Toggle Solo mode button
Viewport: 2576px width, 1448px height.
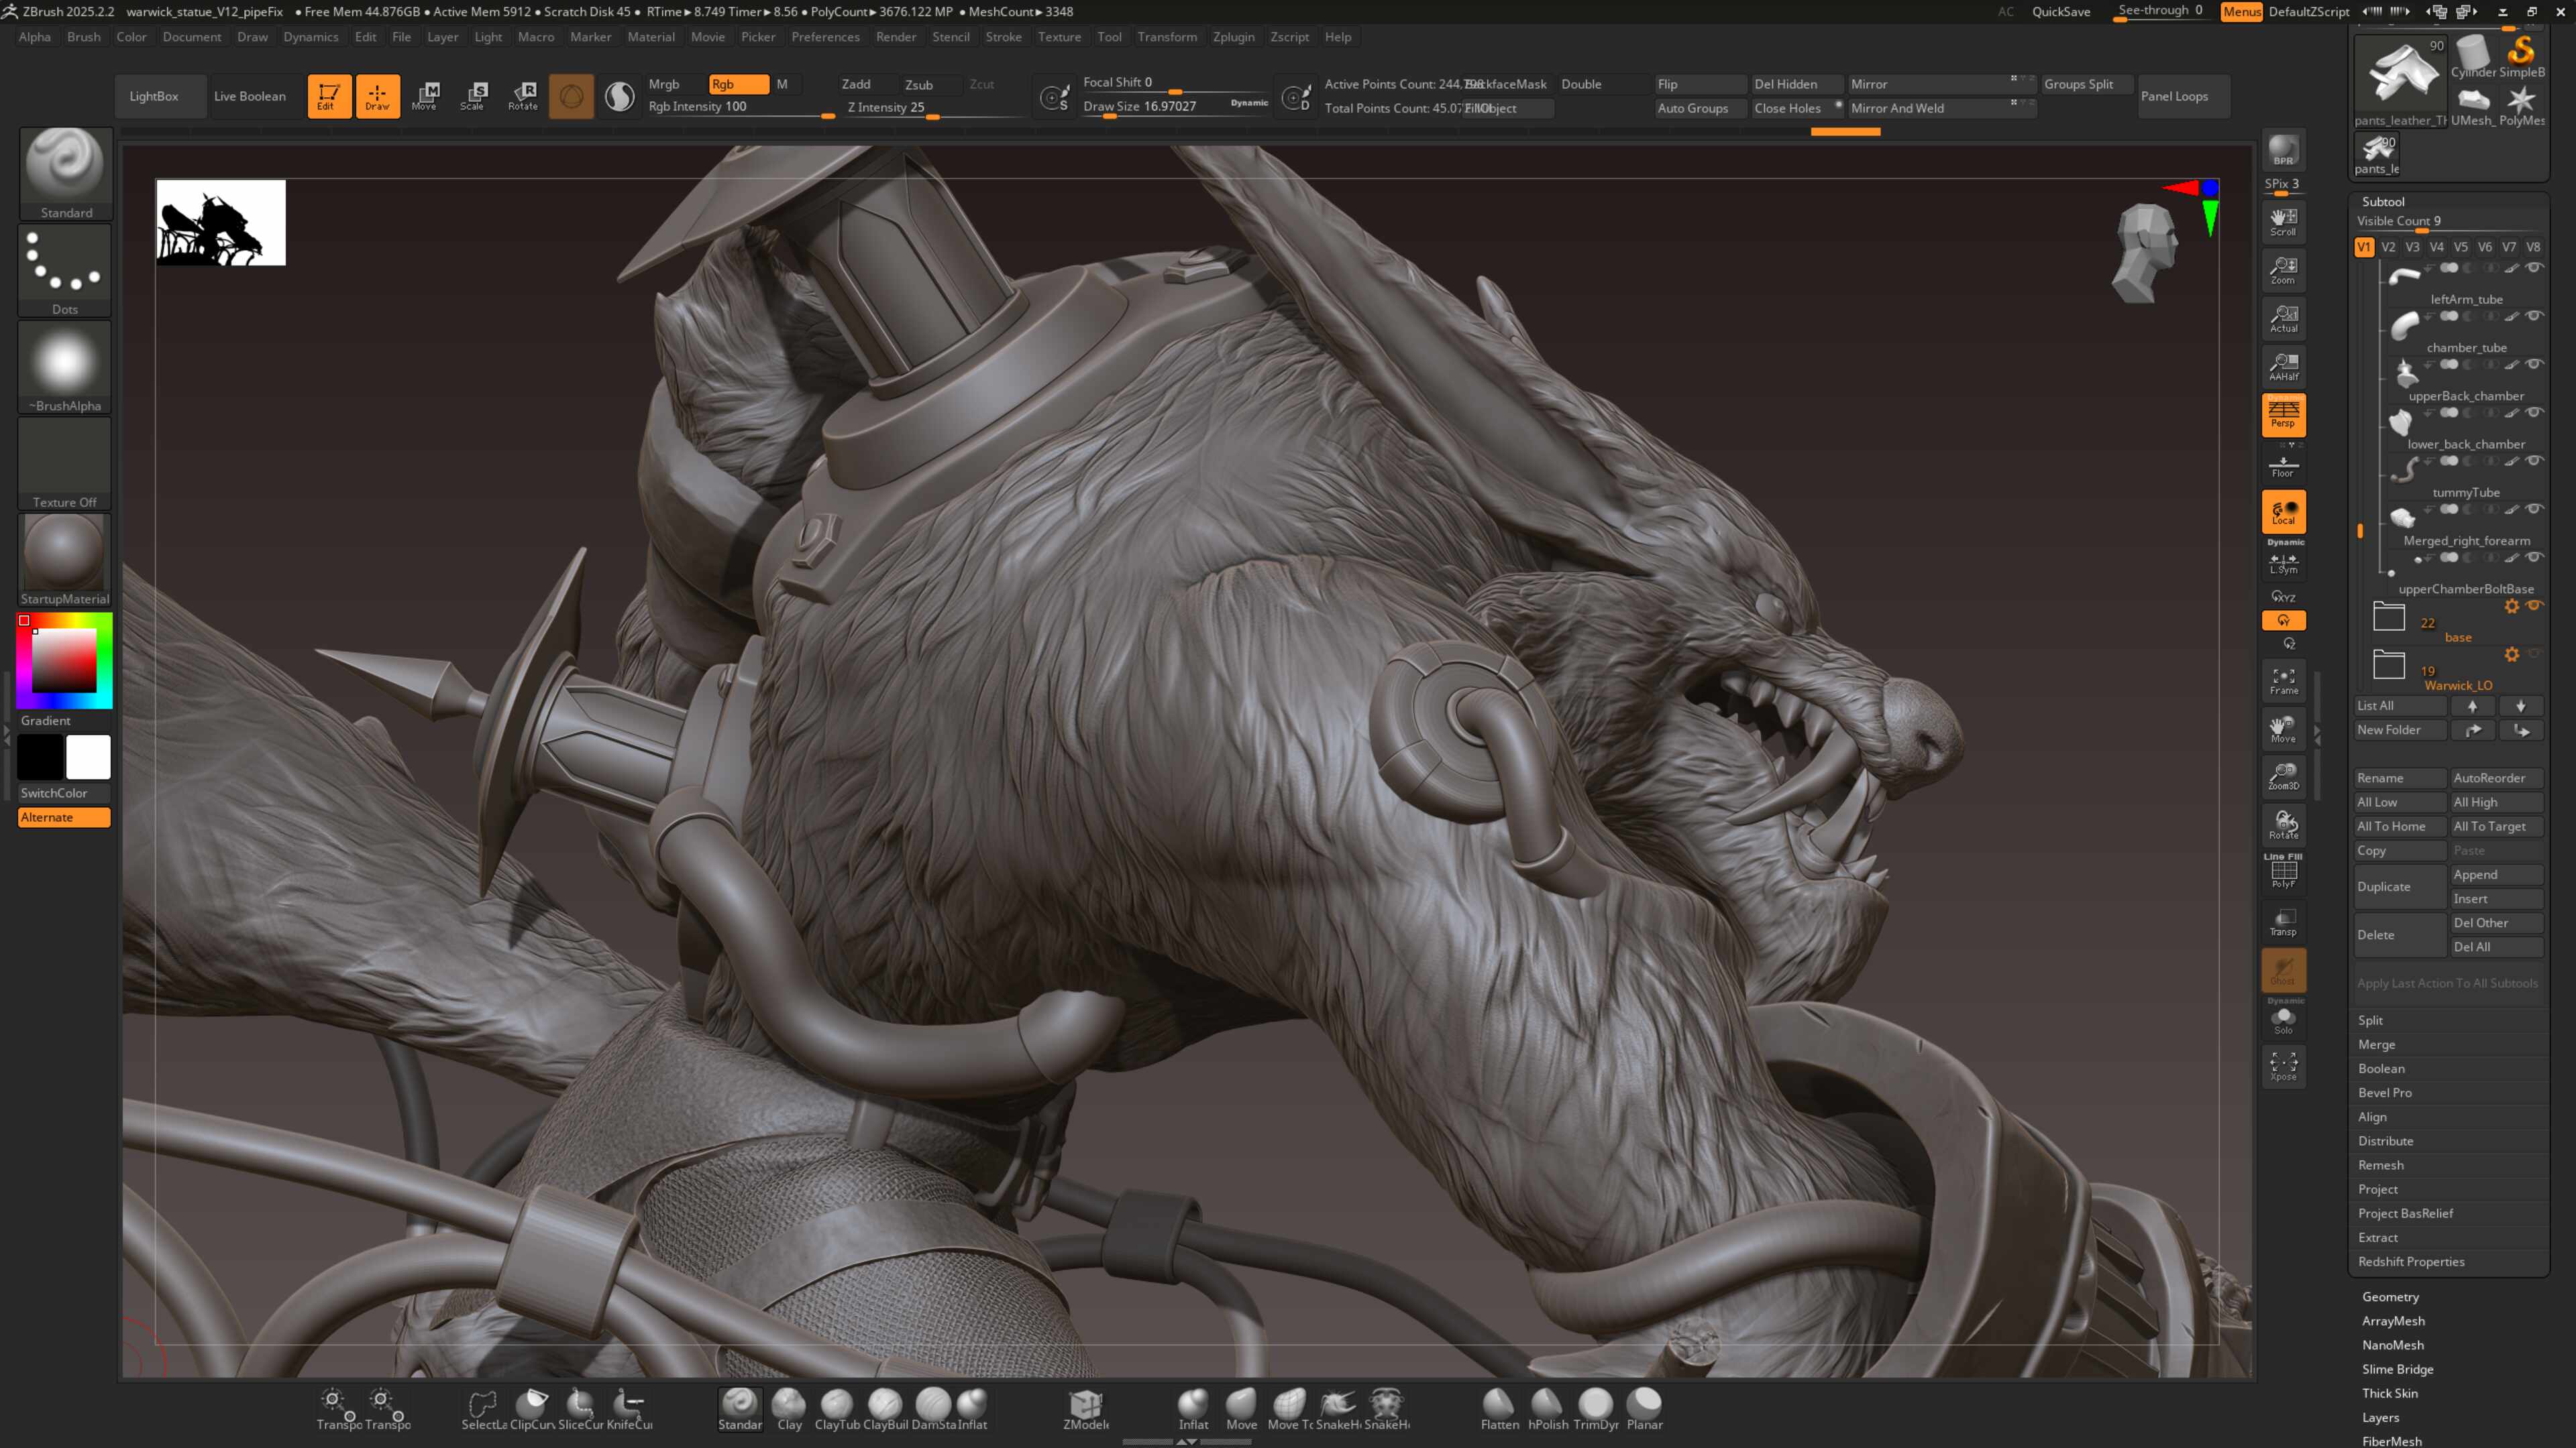tap(2283, 1021)
